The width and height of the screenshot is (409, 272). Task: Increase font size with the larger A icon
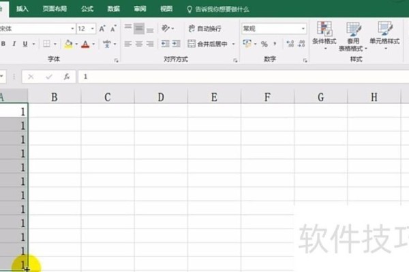[102, 29]
